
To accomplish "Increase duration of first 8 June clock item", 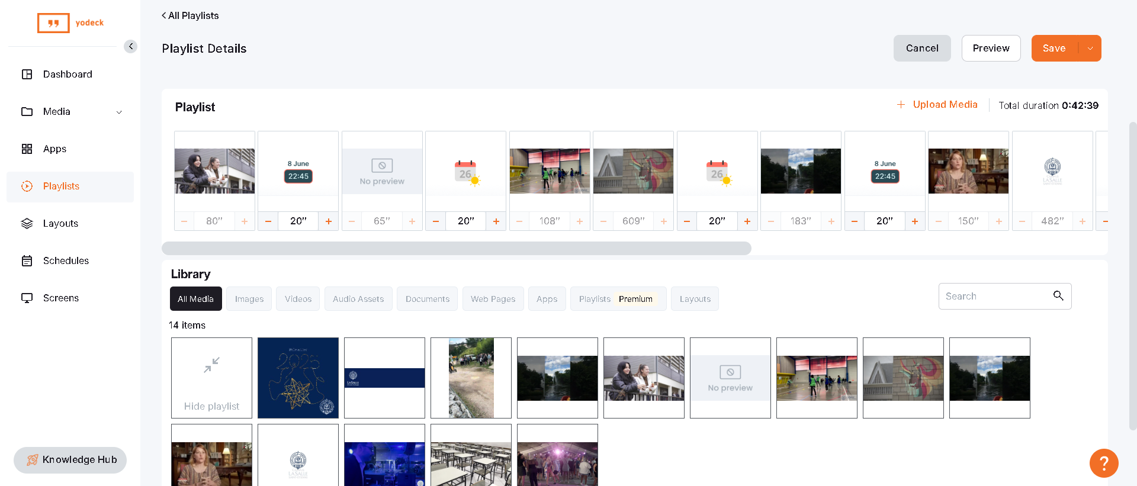I will 329,221.
